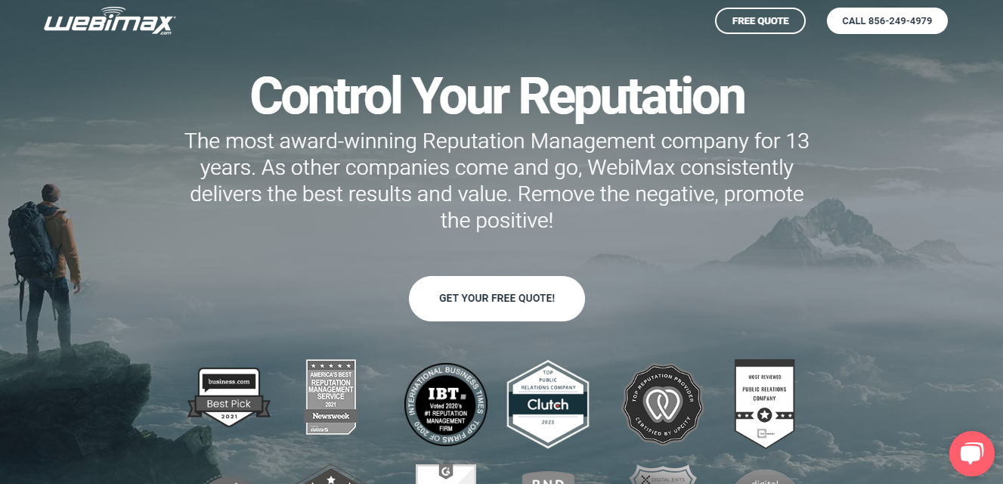This screenshot has width=1003, height=484.
Task: Click the award-winning Reputation Management description text
Action: [x=497, y=181]
